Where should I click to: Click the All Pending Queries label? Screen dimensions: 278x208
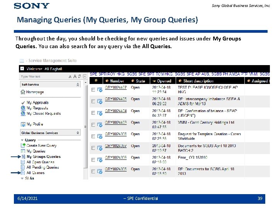[x=42, y=167]
